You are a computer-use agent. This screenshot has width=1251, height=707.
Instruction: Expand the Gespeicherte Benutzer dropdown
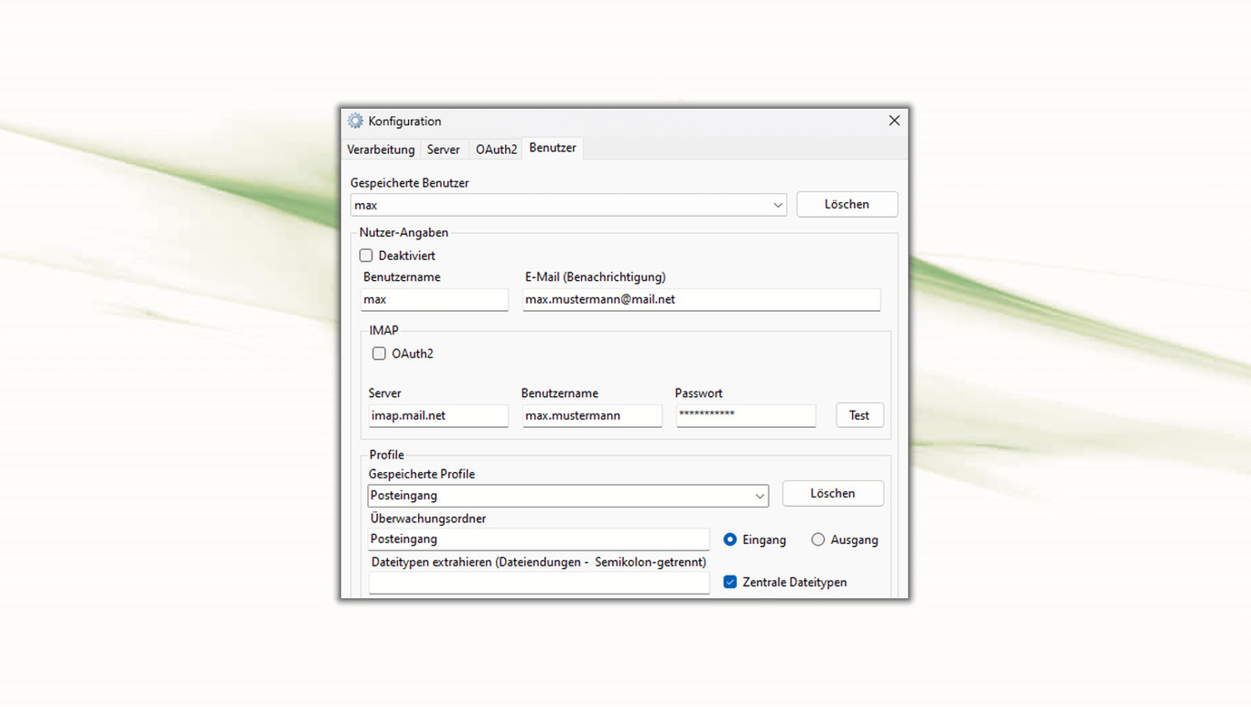tap(777, 205)
